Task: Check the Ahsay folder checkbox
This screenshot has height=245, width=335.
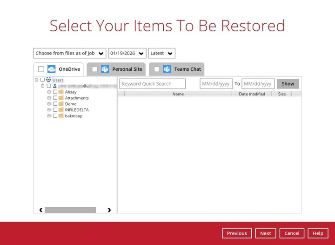Action: (x=55, y=92)
